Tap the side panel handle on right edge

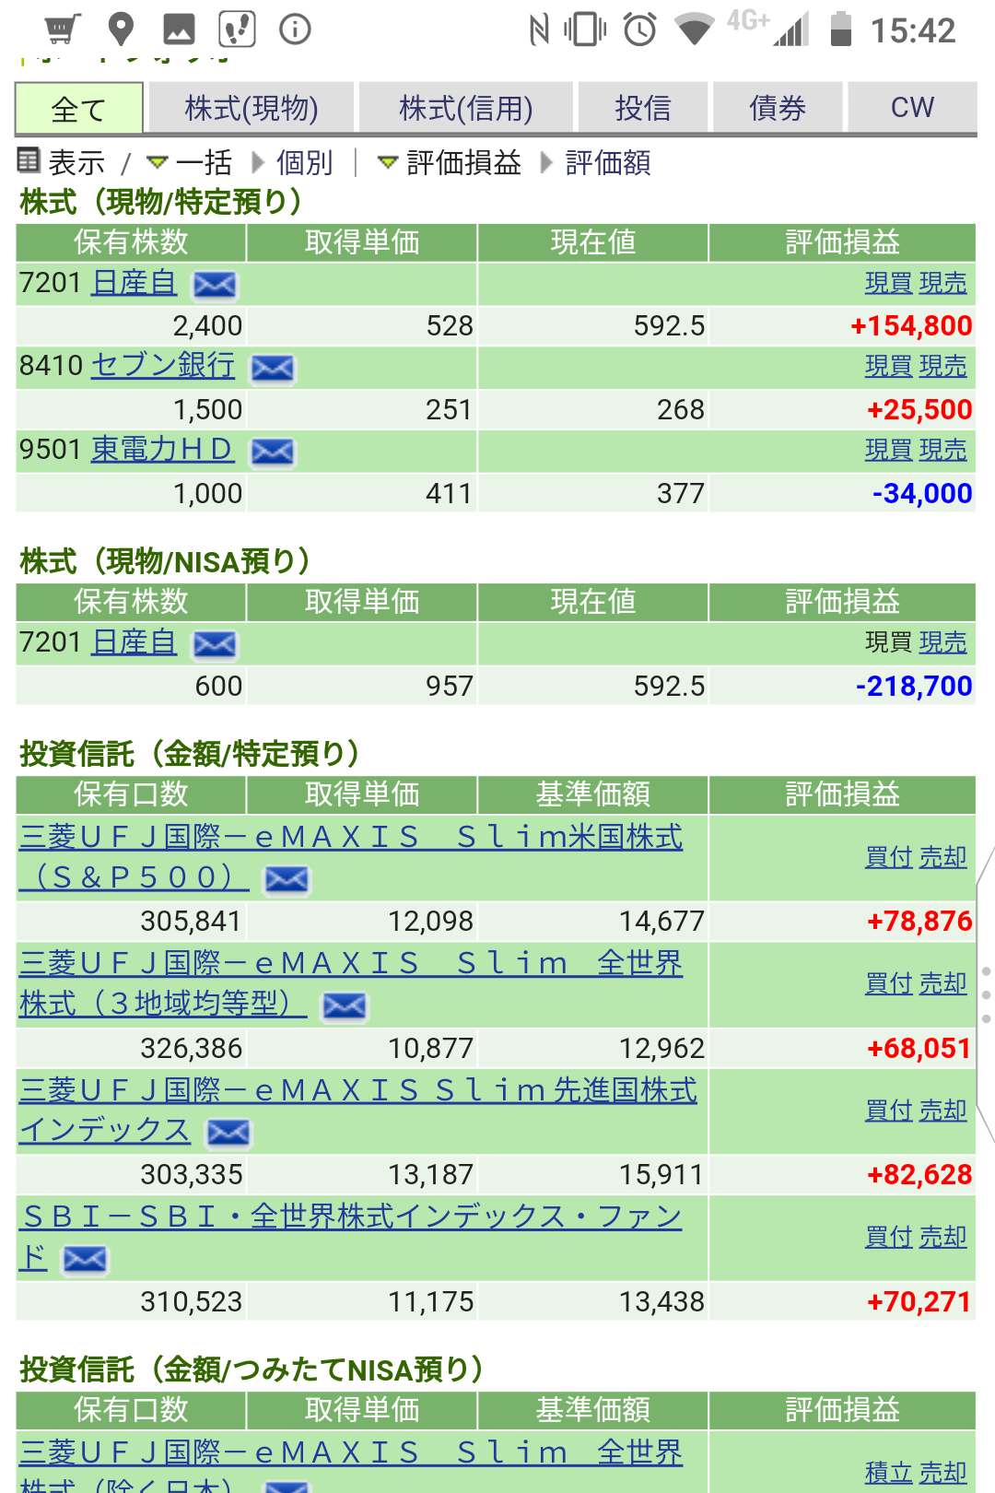point(985,995)
